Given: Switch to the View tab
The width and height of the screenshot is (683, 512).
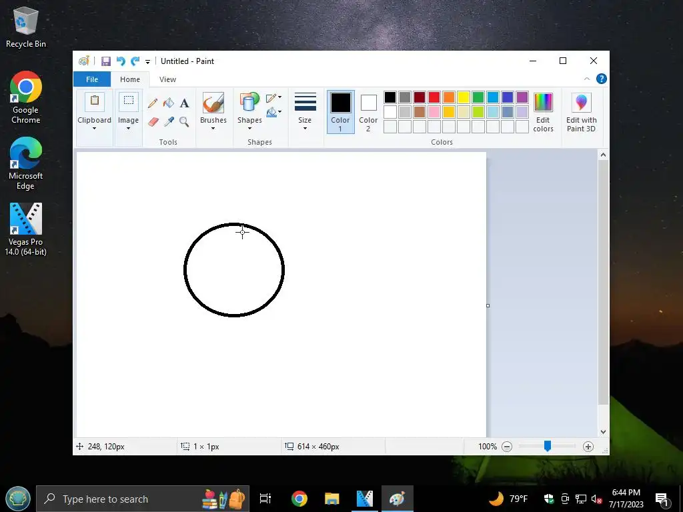Looking at the screenshot, I should tap(167, 79).
